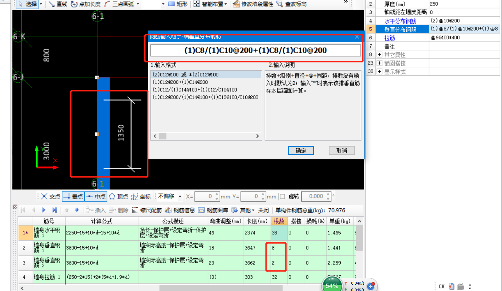This screenshot has height=291, width=502.
Task: Expand the 其它属性 property group
Action: coord(379,55)
